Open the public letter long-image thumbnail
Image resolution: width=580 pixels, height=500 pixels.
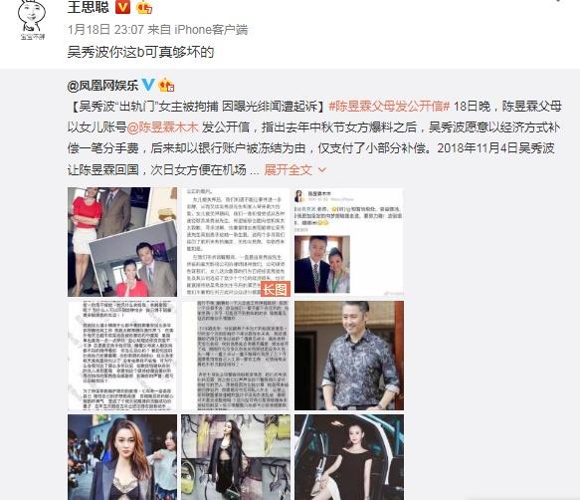click(x=236, y=242)
